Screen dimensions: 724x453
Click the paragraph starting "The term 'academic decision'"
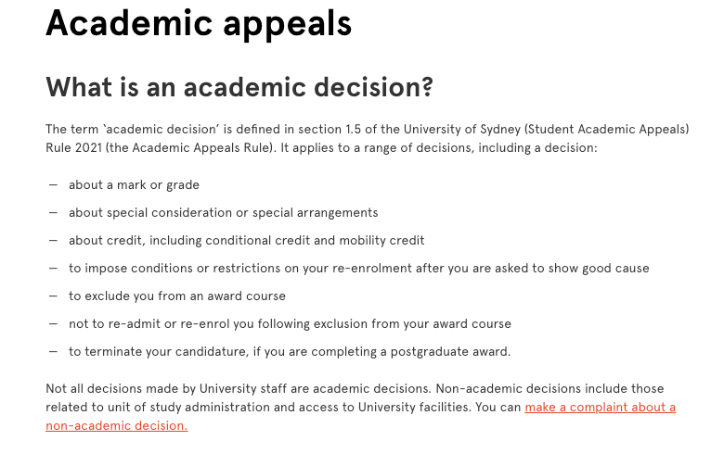(x=367, y=138)
